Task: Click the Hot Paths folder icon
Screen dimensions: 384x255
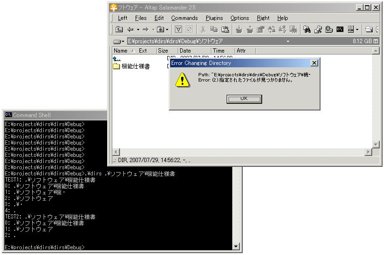Action: point(160,30)
